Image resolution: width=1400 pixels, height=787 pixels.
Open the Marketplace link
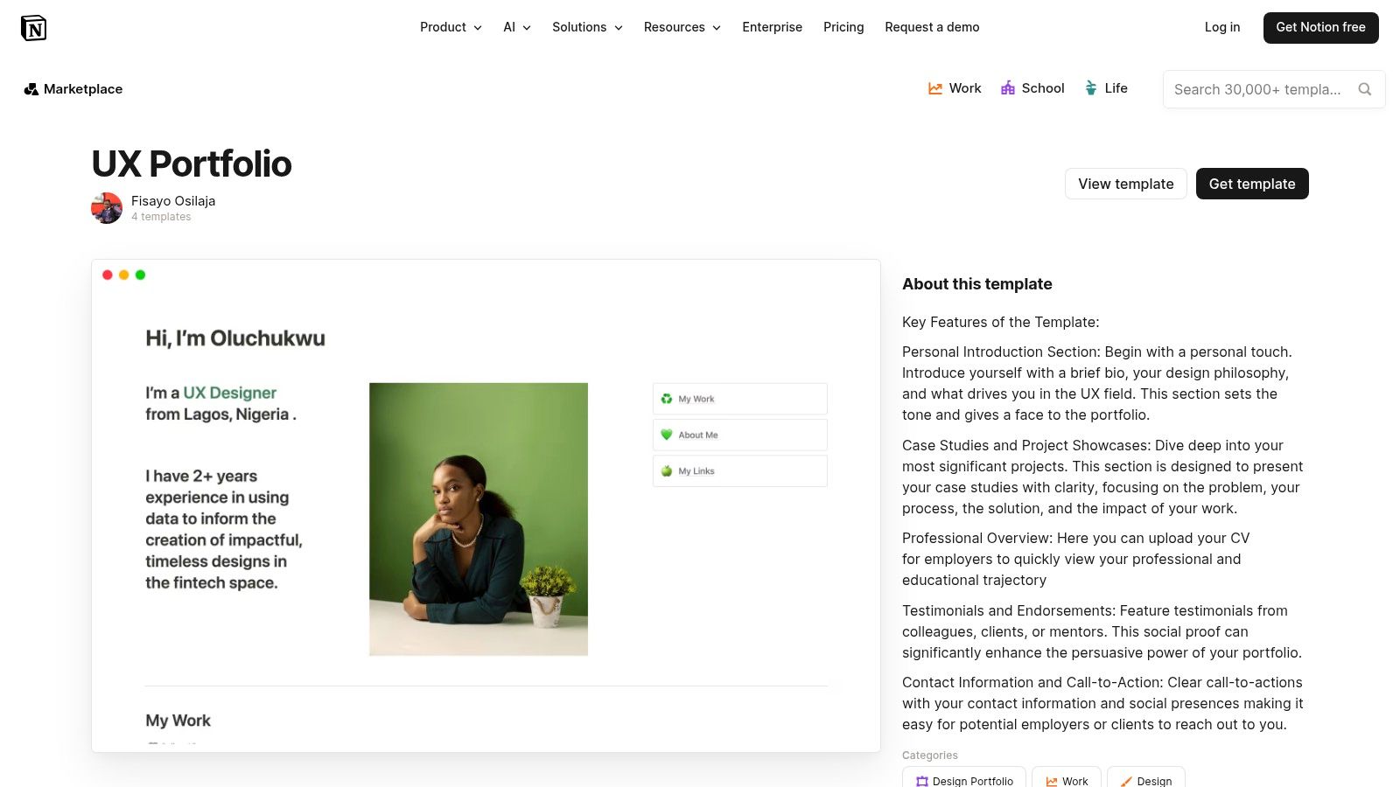tap(73, 89)
